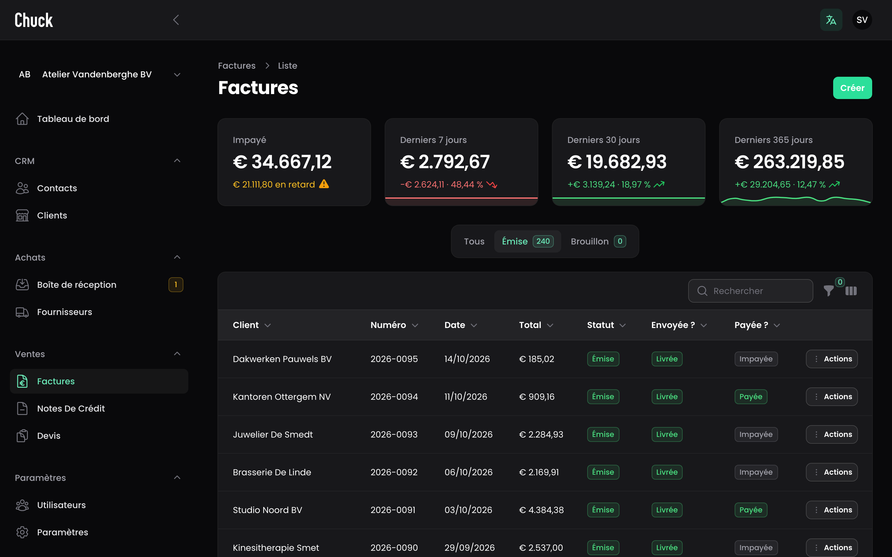Sort by the Total column

click(x=536, y=325)
